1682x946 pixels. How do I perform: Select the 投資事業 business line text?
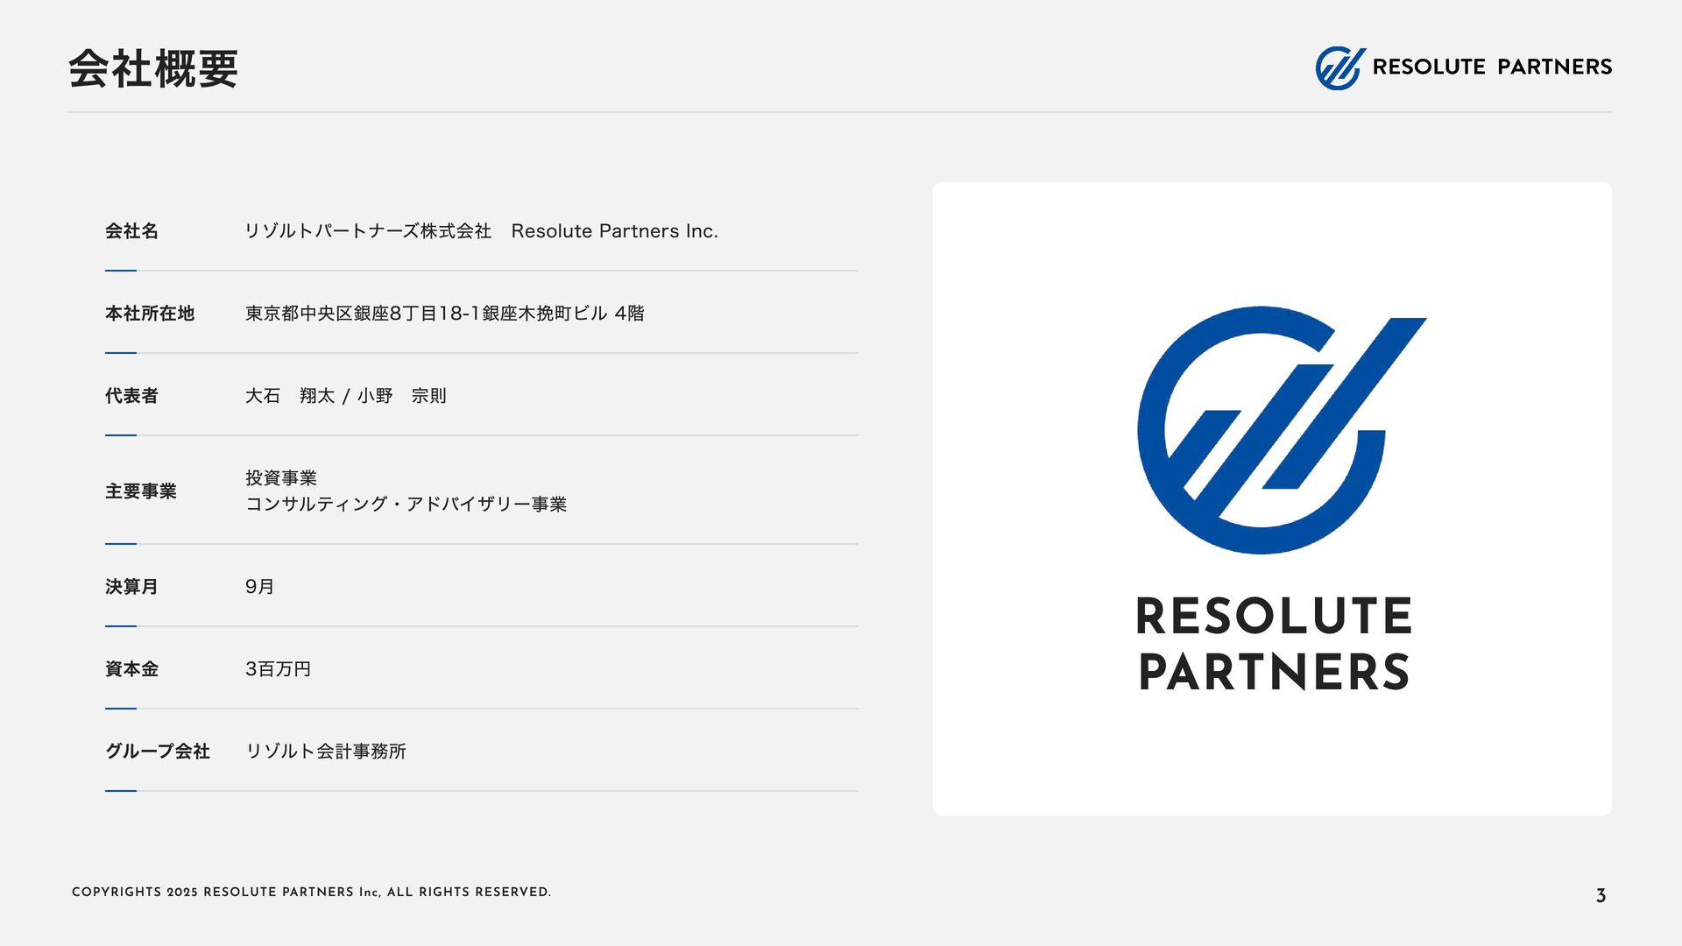[x=280, y=478]
